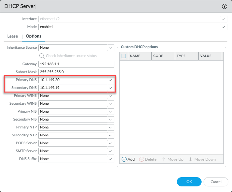The height and width of the screenshot is (192, 232).
Task: Open the DNS Suffix dropdown
Action: pyautogui.click(x=110, y=159)
